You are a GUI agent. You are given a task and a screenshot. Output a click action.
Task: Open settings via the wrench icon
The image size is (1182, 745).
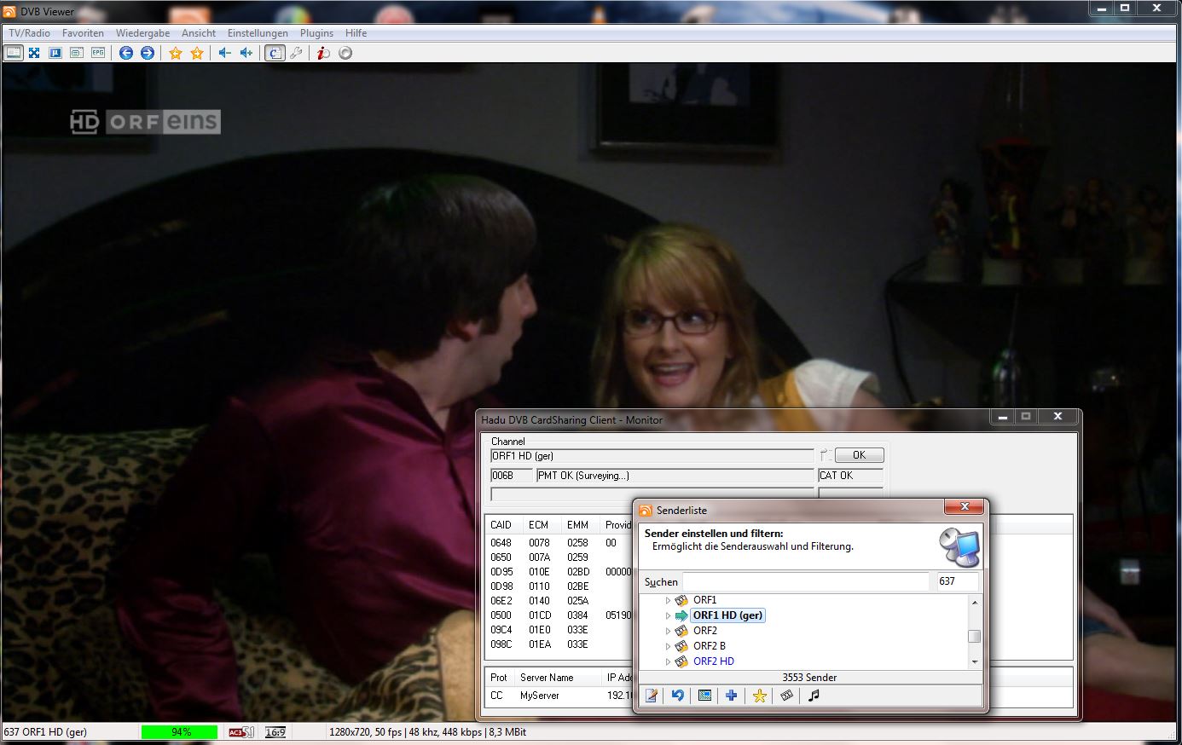tap(296, 53)
